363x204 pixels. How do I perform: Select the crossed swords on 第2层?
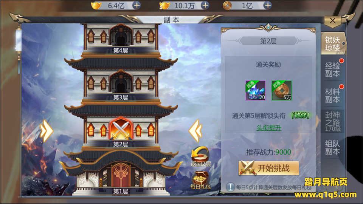tap(121, 128)
